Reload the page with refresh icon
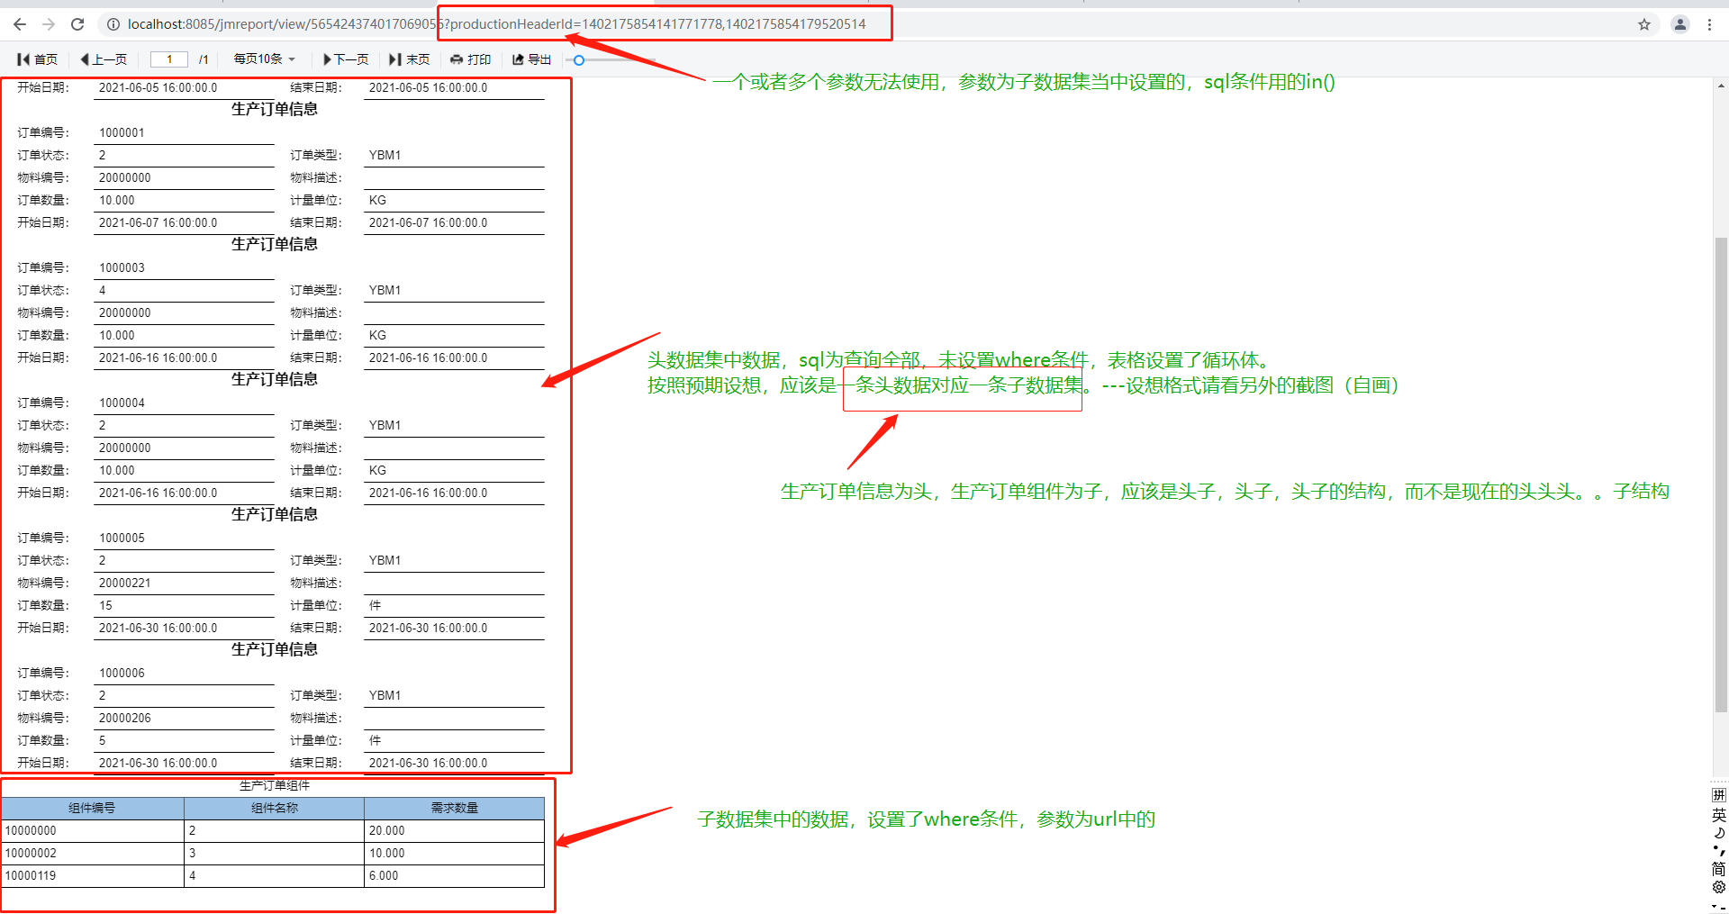 (x=77, y=24)
